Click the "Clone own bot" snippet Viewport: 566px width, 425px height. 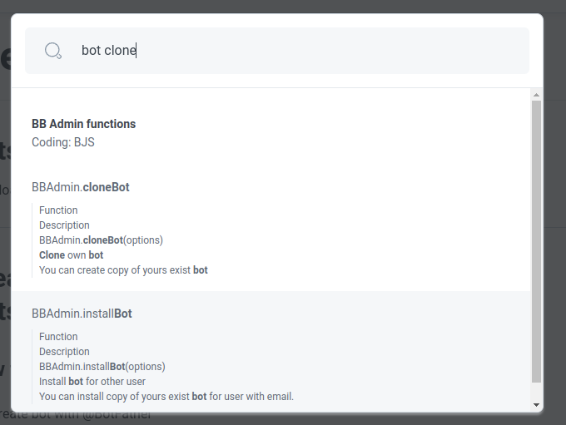[71, 255]
